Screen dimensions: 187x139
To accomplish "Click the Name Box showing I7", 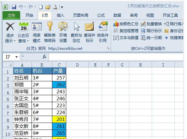I will click(x=9, y=57).
